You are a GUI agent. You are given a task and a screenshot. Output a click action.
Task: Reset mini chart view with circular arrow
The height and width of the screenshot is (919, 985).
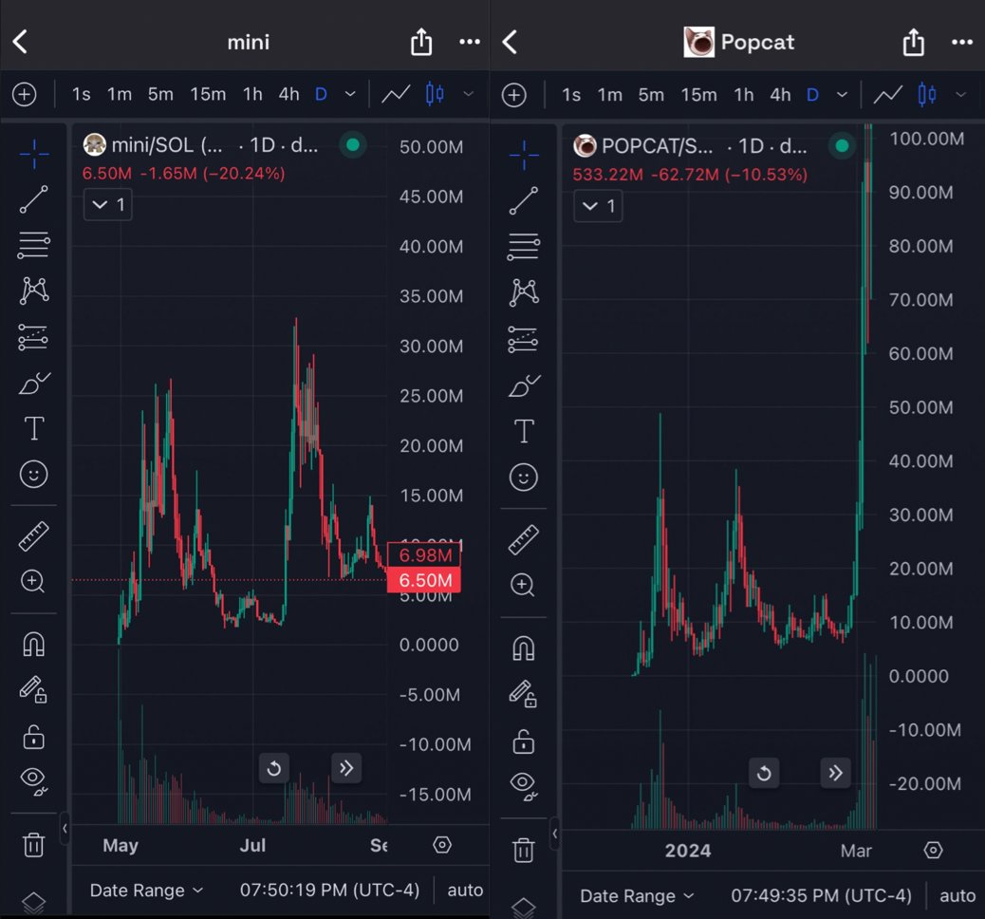coord(274,768)
